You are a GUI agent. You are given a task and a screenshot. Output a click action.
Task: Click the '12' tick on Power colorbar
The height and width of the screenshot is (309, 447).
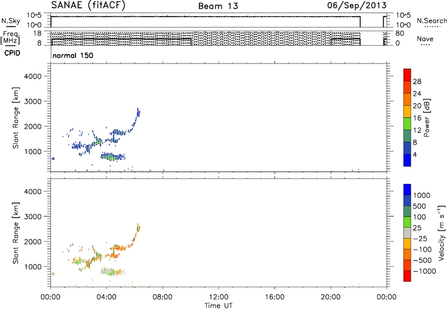pos(417,131)
